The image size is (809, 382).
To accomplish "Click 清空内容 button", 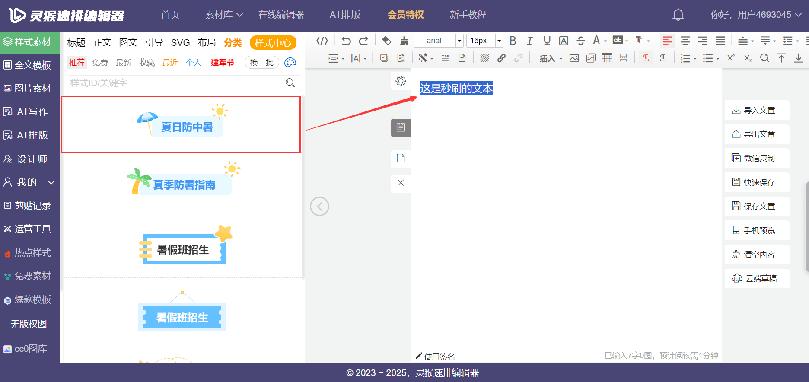I will click(757, 255).
